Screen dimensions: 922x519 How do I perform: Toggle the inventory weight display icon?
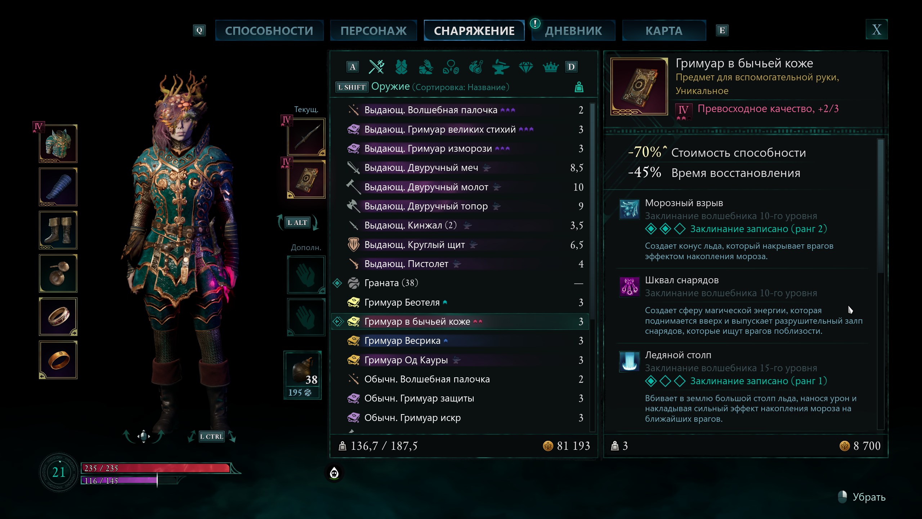[579, 87]
